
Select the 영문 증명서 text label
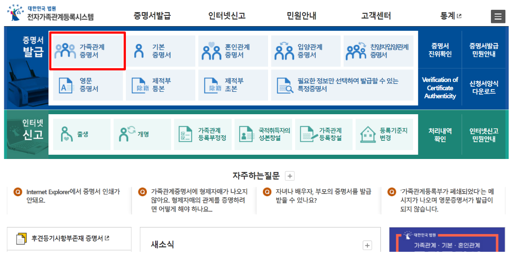click(89, 85)
